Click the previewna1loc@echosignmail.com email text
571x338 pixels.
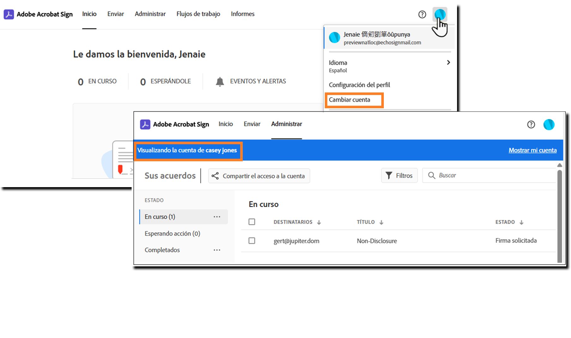382,43
